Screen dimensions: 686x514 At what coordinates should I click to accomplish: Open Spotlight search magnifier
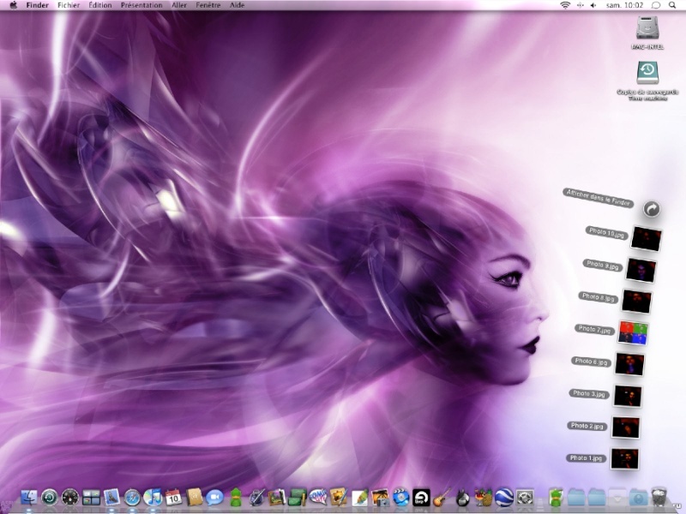pyautogui.click(x=672, y=5)
